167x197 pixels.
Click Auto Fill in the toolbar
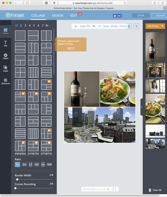click(85, 26)
